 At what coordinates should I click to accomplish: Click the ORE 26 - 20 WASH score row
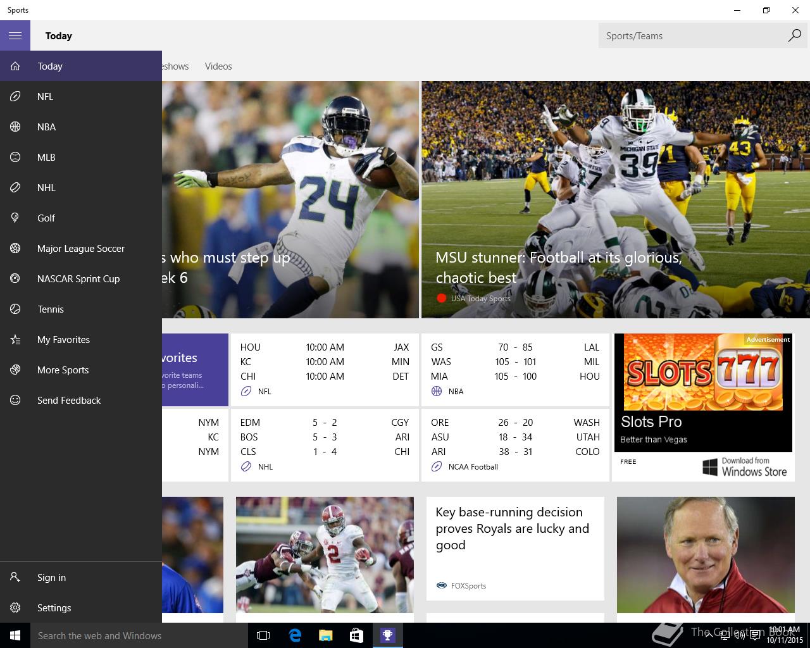click(x=515, y=423)
